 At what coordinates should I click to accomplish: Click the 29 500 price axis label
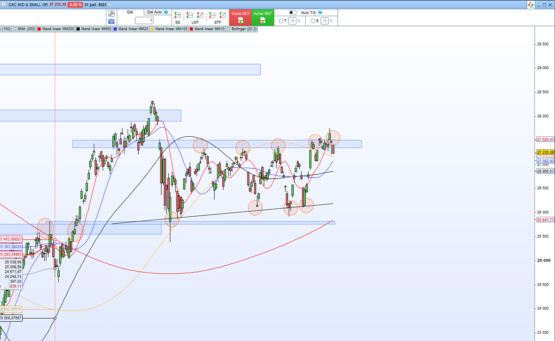click(543, 44)
